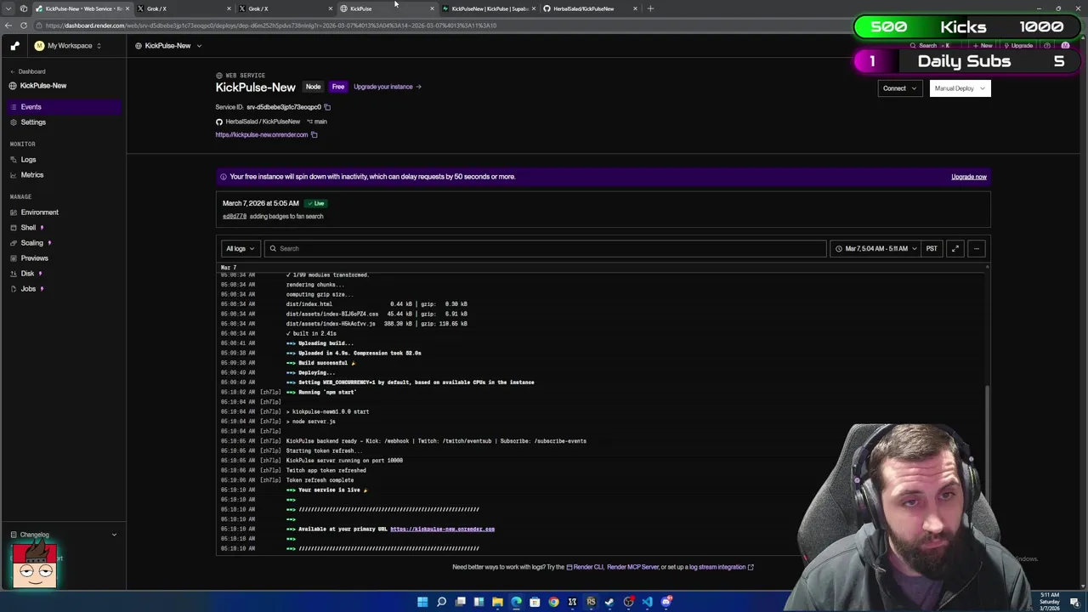
Task: Open VS Code from the taskbar
Action: 647,602
